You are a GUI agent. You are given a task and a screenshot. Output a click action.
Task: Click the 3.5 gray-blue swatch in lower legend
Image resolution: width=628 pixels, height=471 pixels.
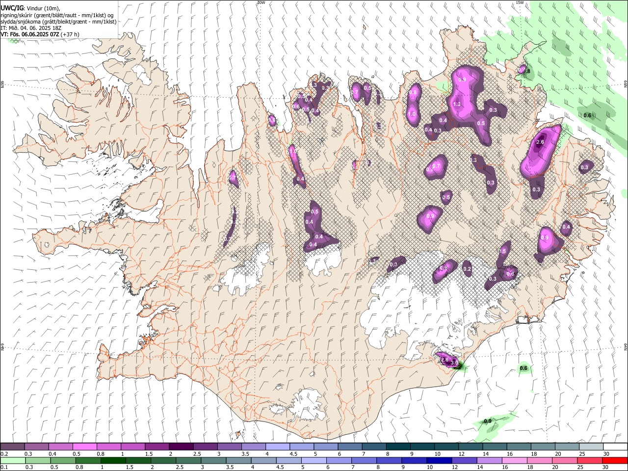(x=238, y=461)
